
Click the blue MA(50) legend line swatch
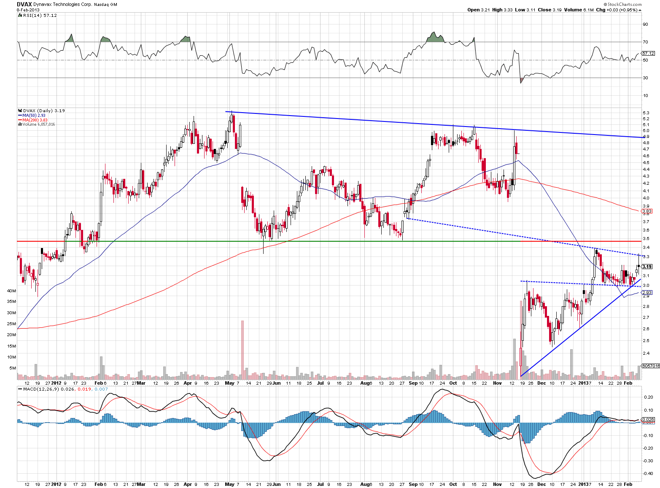point(20,116)
